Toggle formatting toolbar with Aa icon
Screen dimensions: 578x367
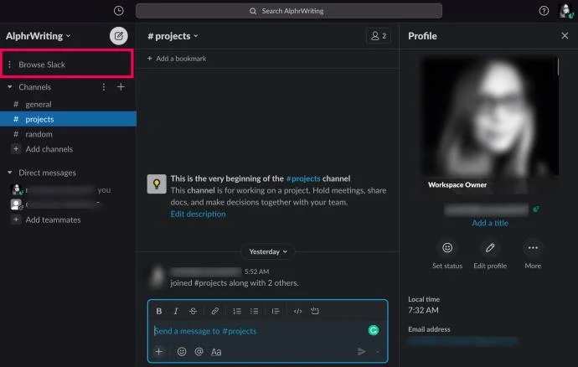point(216,352)
